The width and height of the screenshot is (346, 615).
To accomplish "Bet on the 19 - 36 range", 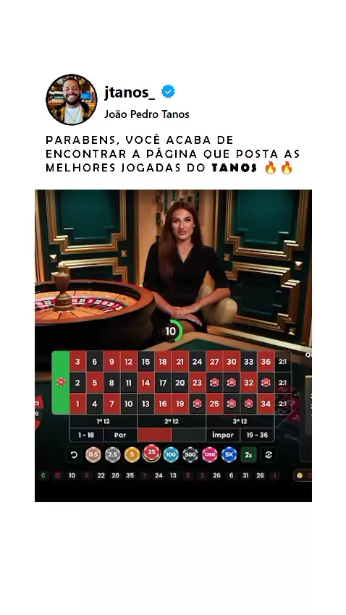I will point(257,435).
